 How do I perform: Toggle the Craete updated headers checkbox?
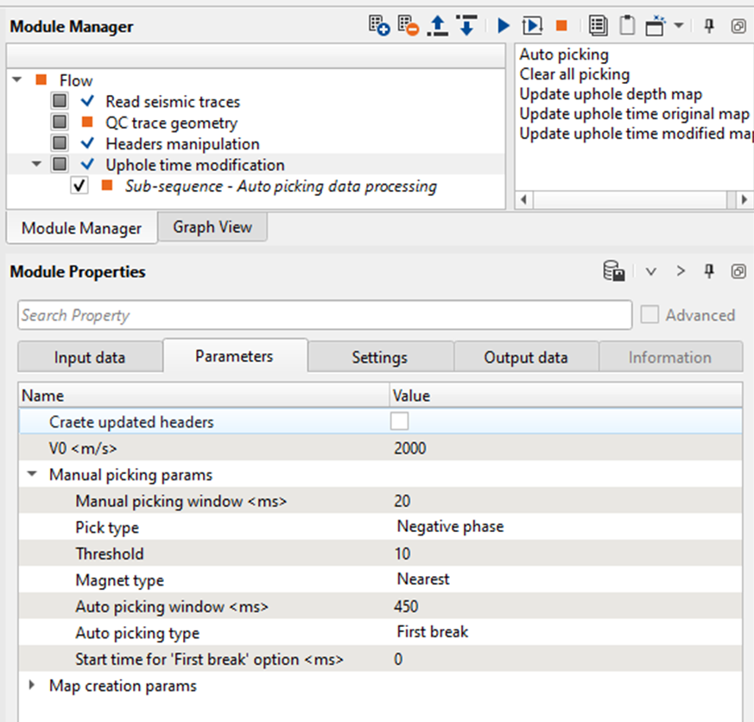pos(399,421)
